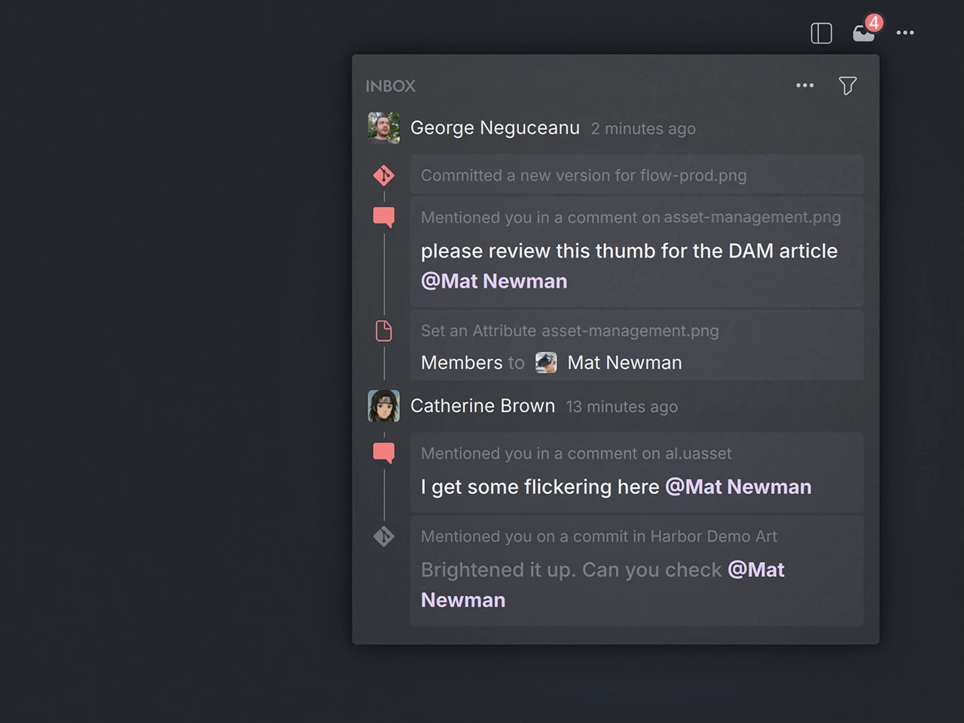The image size is (964, 723).
Task: Click the name Catherine Brown
Action: [483, 406]
